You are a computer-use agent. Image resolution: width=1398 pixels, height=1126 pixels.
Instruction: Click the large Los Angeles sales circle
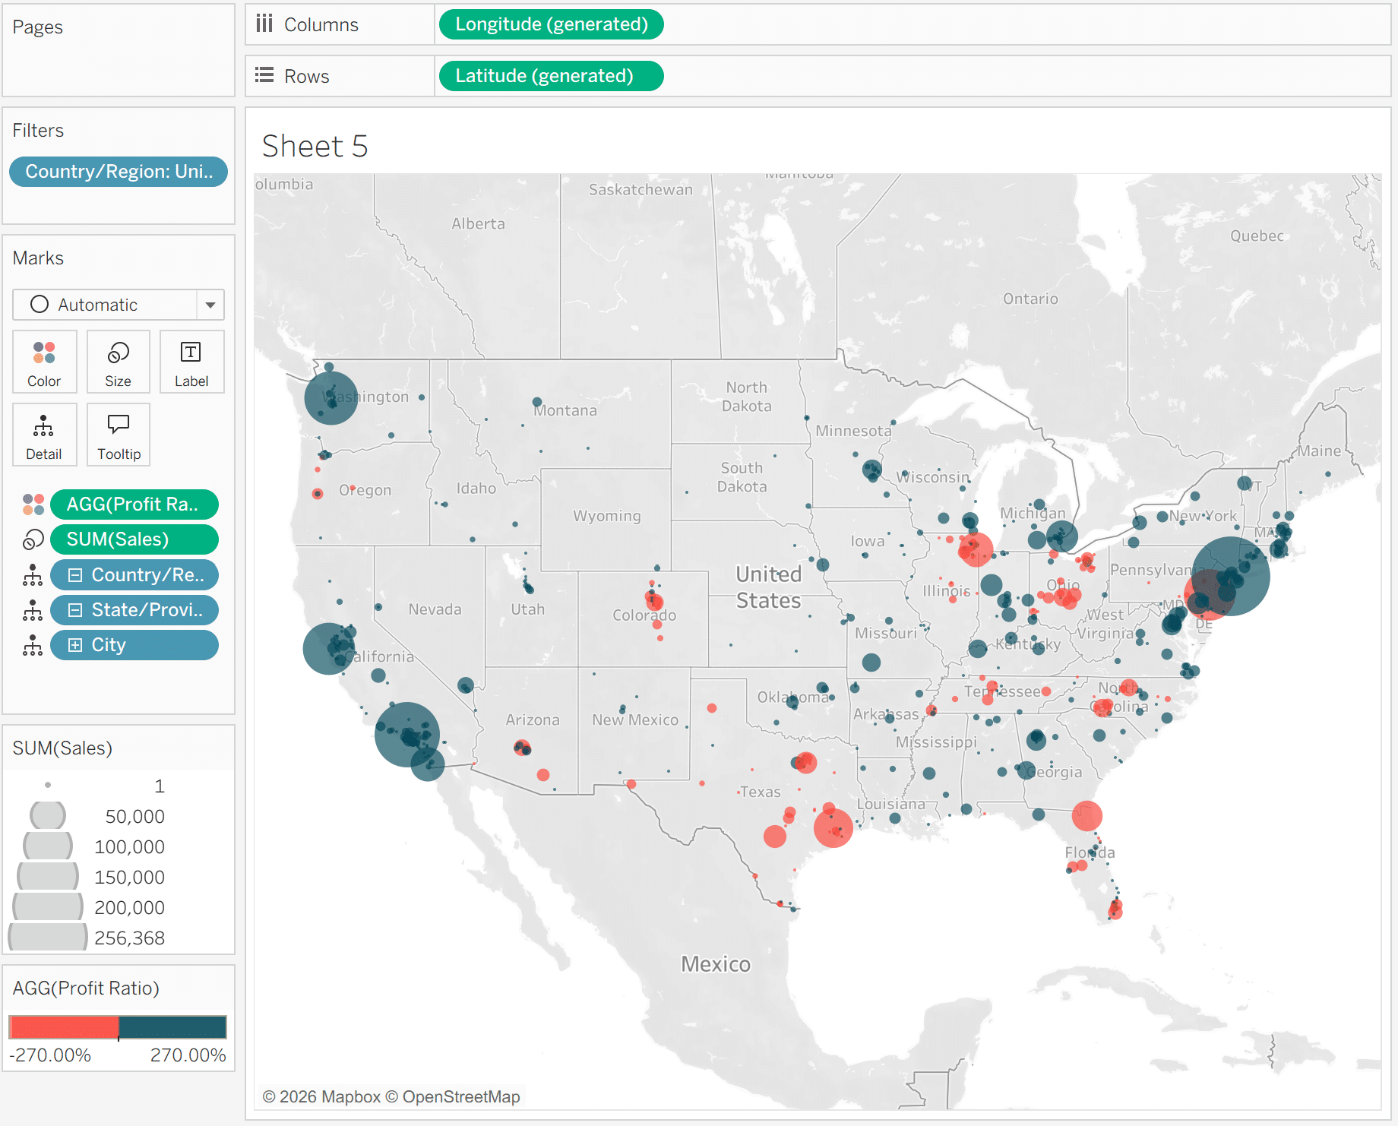tap(407, 734)
